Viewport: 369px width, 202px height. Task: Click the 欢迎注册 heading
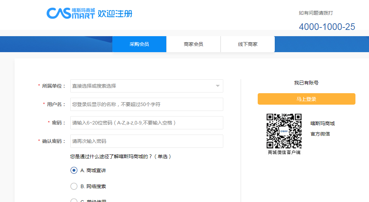(x=115, y=14)
